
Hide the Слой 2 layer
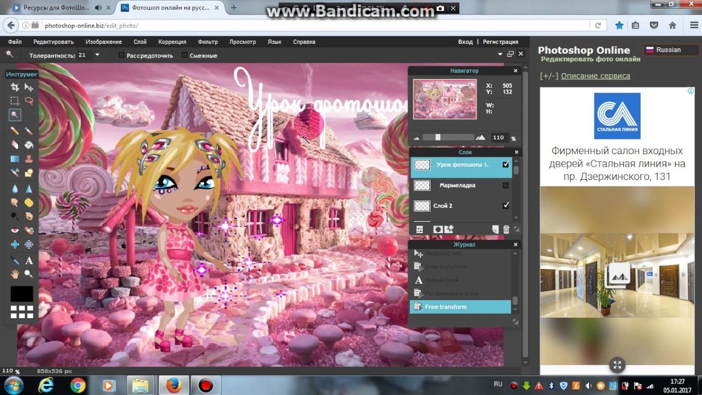(506, 206)
